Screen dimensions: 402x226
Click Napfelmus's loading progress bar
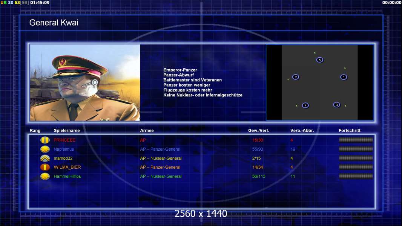coord(356,149)
